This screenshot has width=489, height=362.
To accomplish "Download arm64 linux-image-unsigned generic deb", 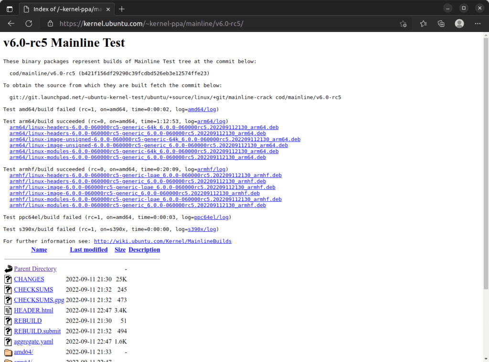I will 149,145.
